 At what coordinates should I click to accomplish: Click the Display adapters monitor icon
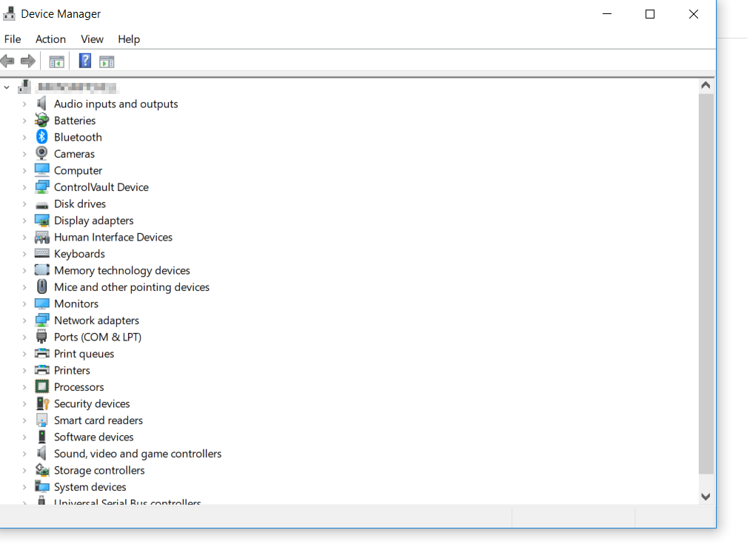tap(41, 220)
